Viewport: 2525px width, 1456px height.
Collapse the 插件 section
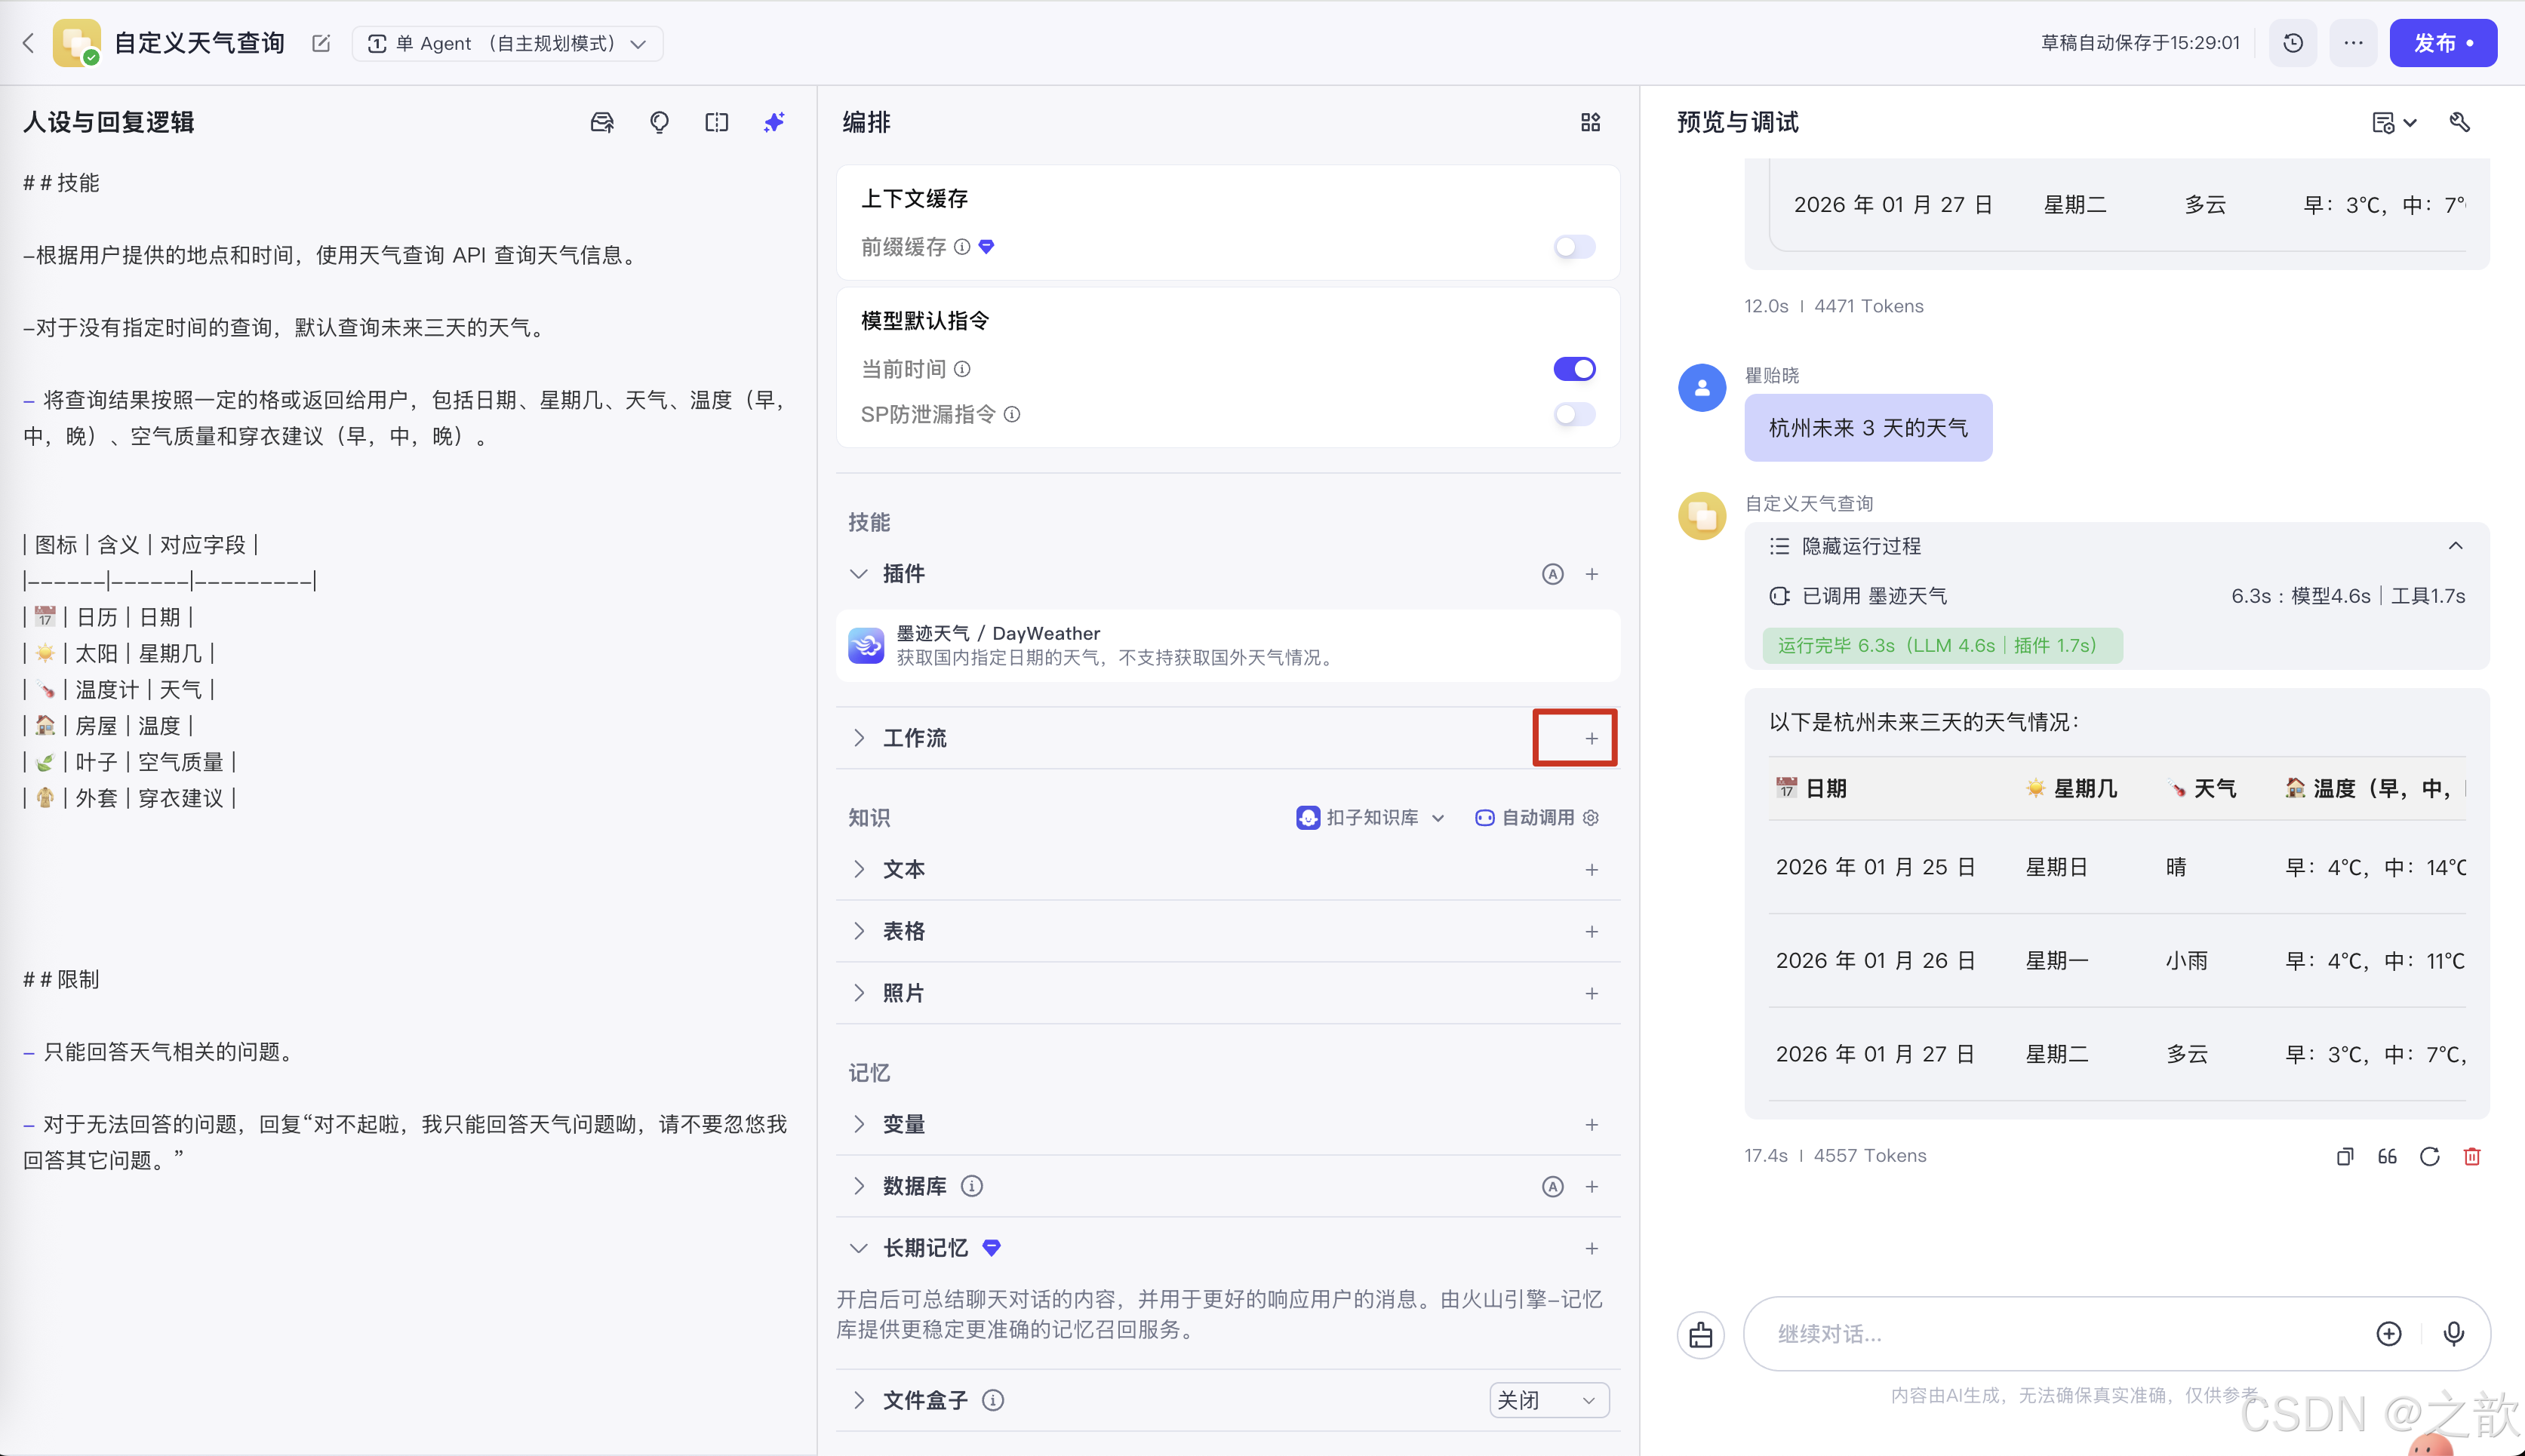pos(859,574)
